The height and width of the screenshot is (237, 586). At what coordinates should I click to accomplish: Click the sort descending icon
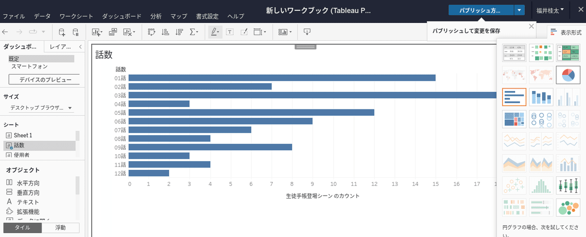[x=179, y=32]
